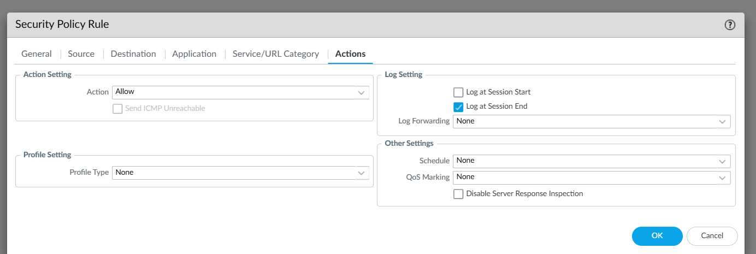Select the Application tab
756x254 pixels.
pyautogui.click(x=194, y=54)
